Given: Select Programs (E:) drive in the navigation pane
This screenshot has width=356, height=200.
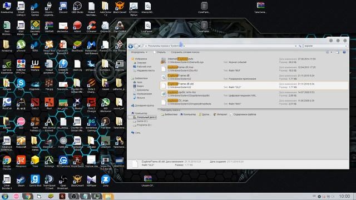Looking at the screenshot, I should pos(142,125).
